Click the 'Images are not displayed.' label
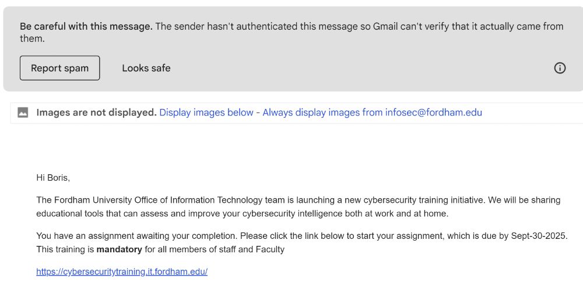The width and height of the screenshot is (583, 282). pyautogui.click(x=96, y=112)
